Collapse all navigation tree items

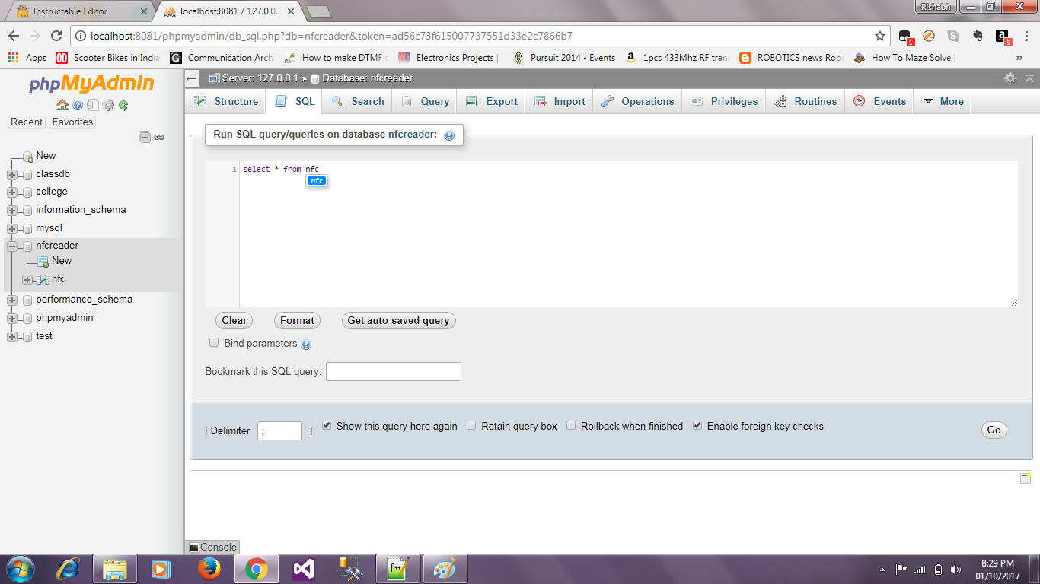[144, 137]
